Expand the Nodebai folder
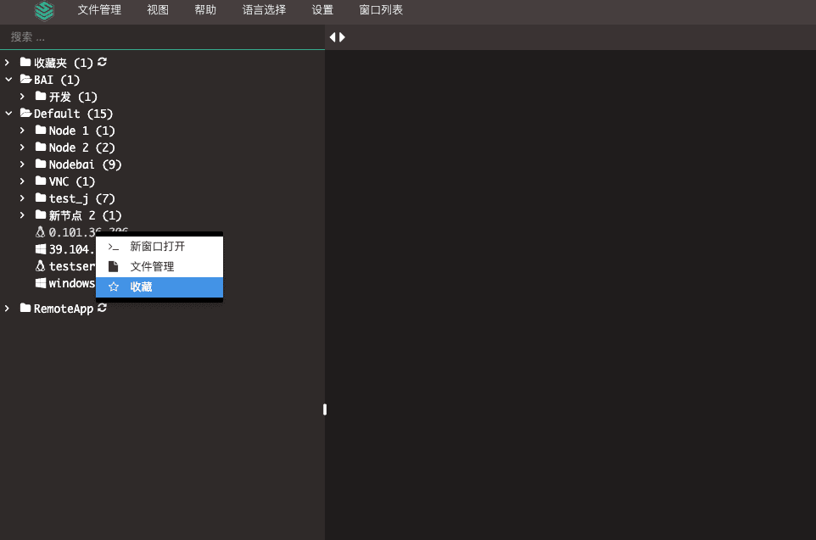The height and width of the screenshot is (540, 816). point(22,164)
